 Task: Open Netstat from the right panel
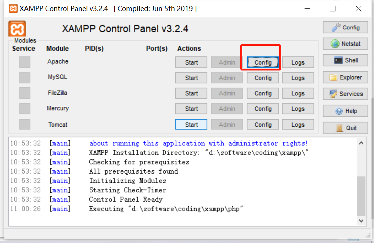(x=345, y=44)
